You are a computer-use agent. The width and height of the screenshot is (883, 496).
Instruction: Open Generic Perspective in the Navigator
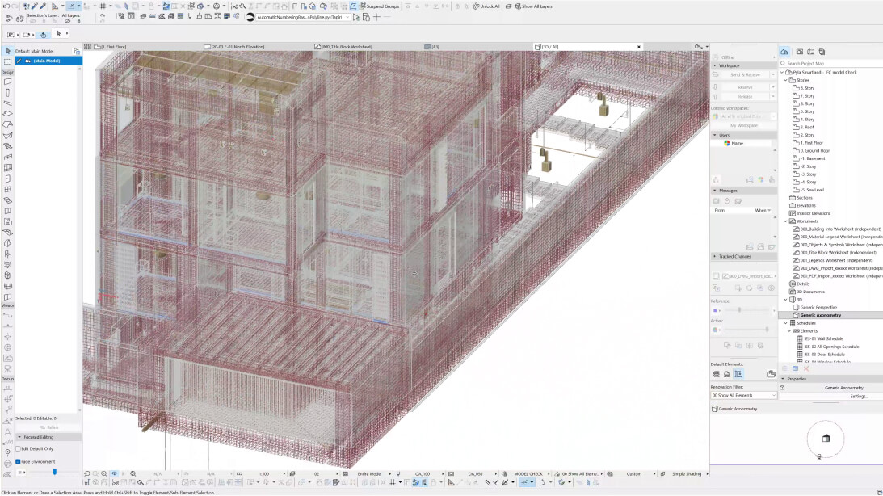pyautogui.click(x=818, y=308)
